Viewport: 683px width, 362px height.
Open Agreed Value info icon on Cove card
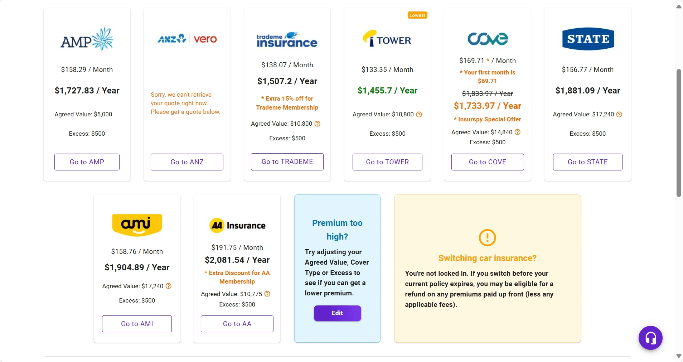pos(518,132)
